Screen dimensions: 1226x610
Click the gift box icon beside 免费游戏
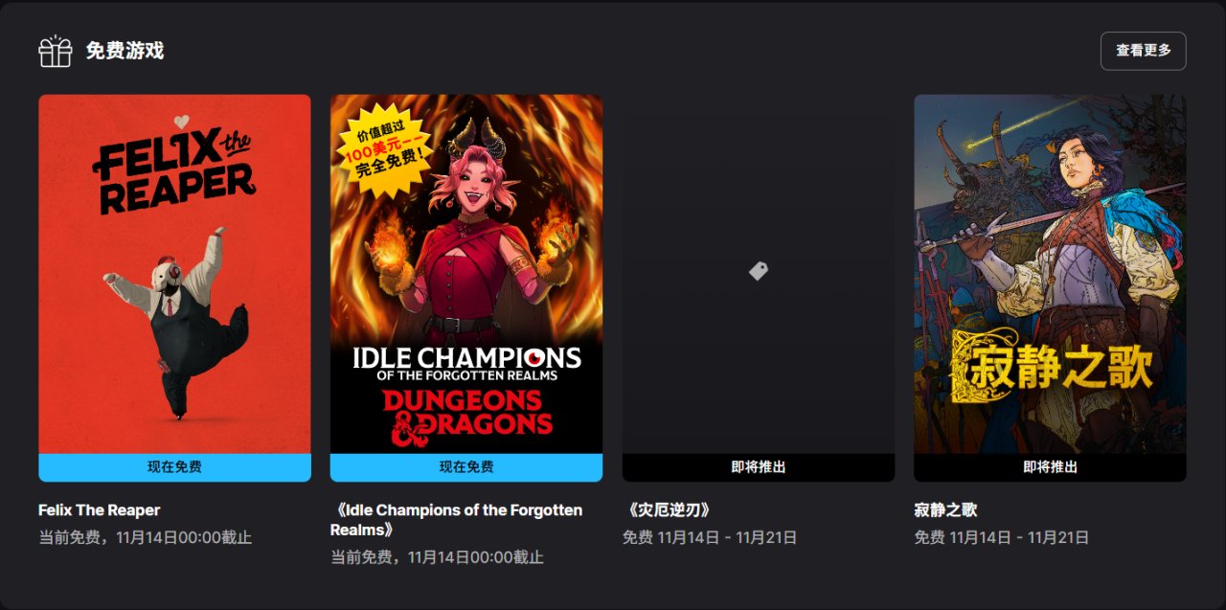56,51
